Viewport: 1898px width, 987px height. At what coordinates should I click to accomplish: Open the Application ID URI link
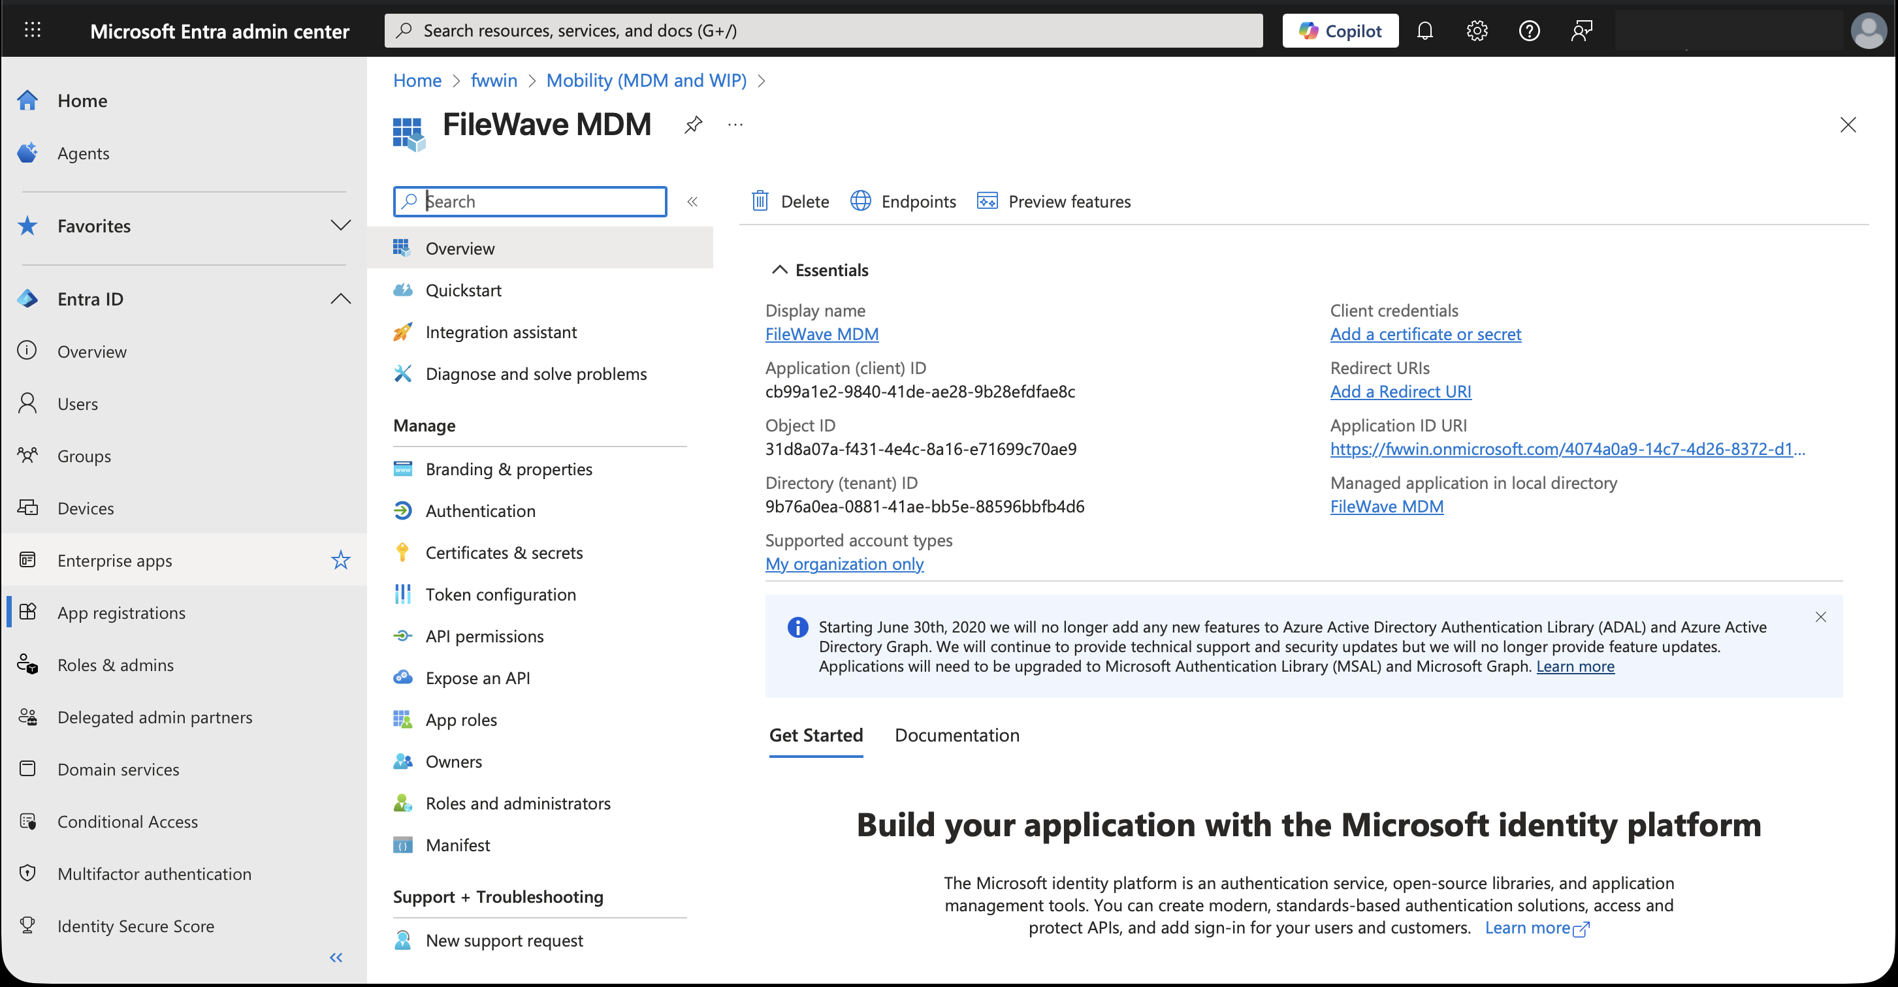[x=1567, y=449]
